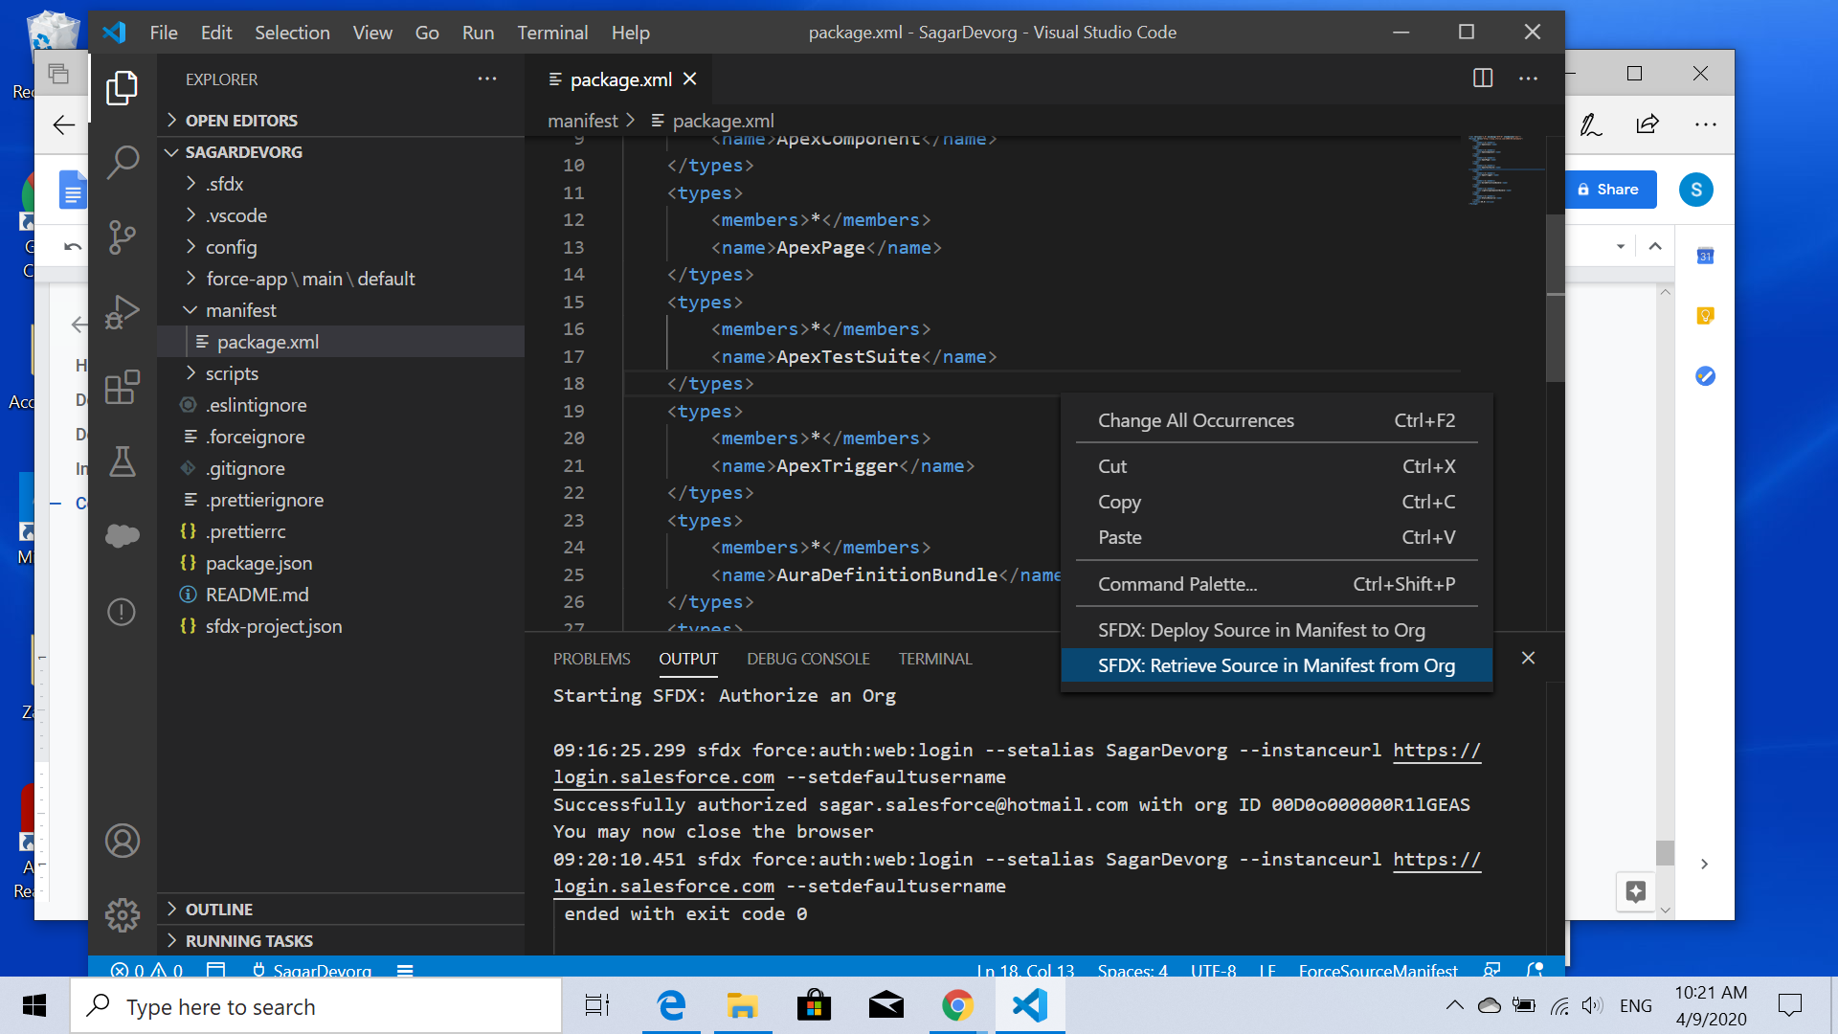Open sfdx-project.json in explorer tree

coord(341,626)
